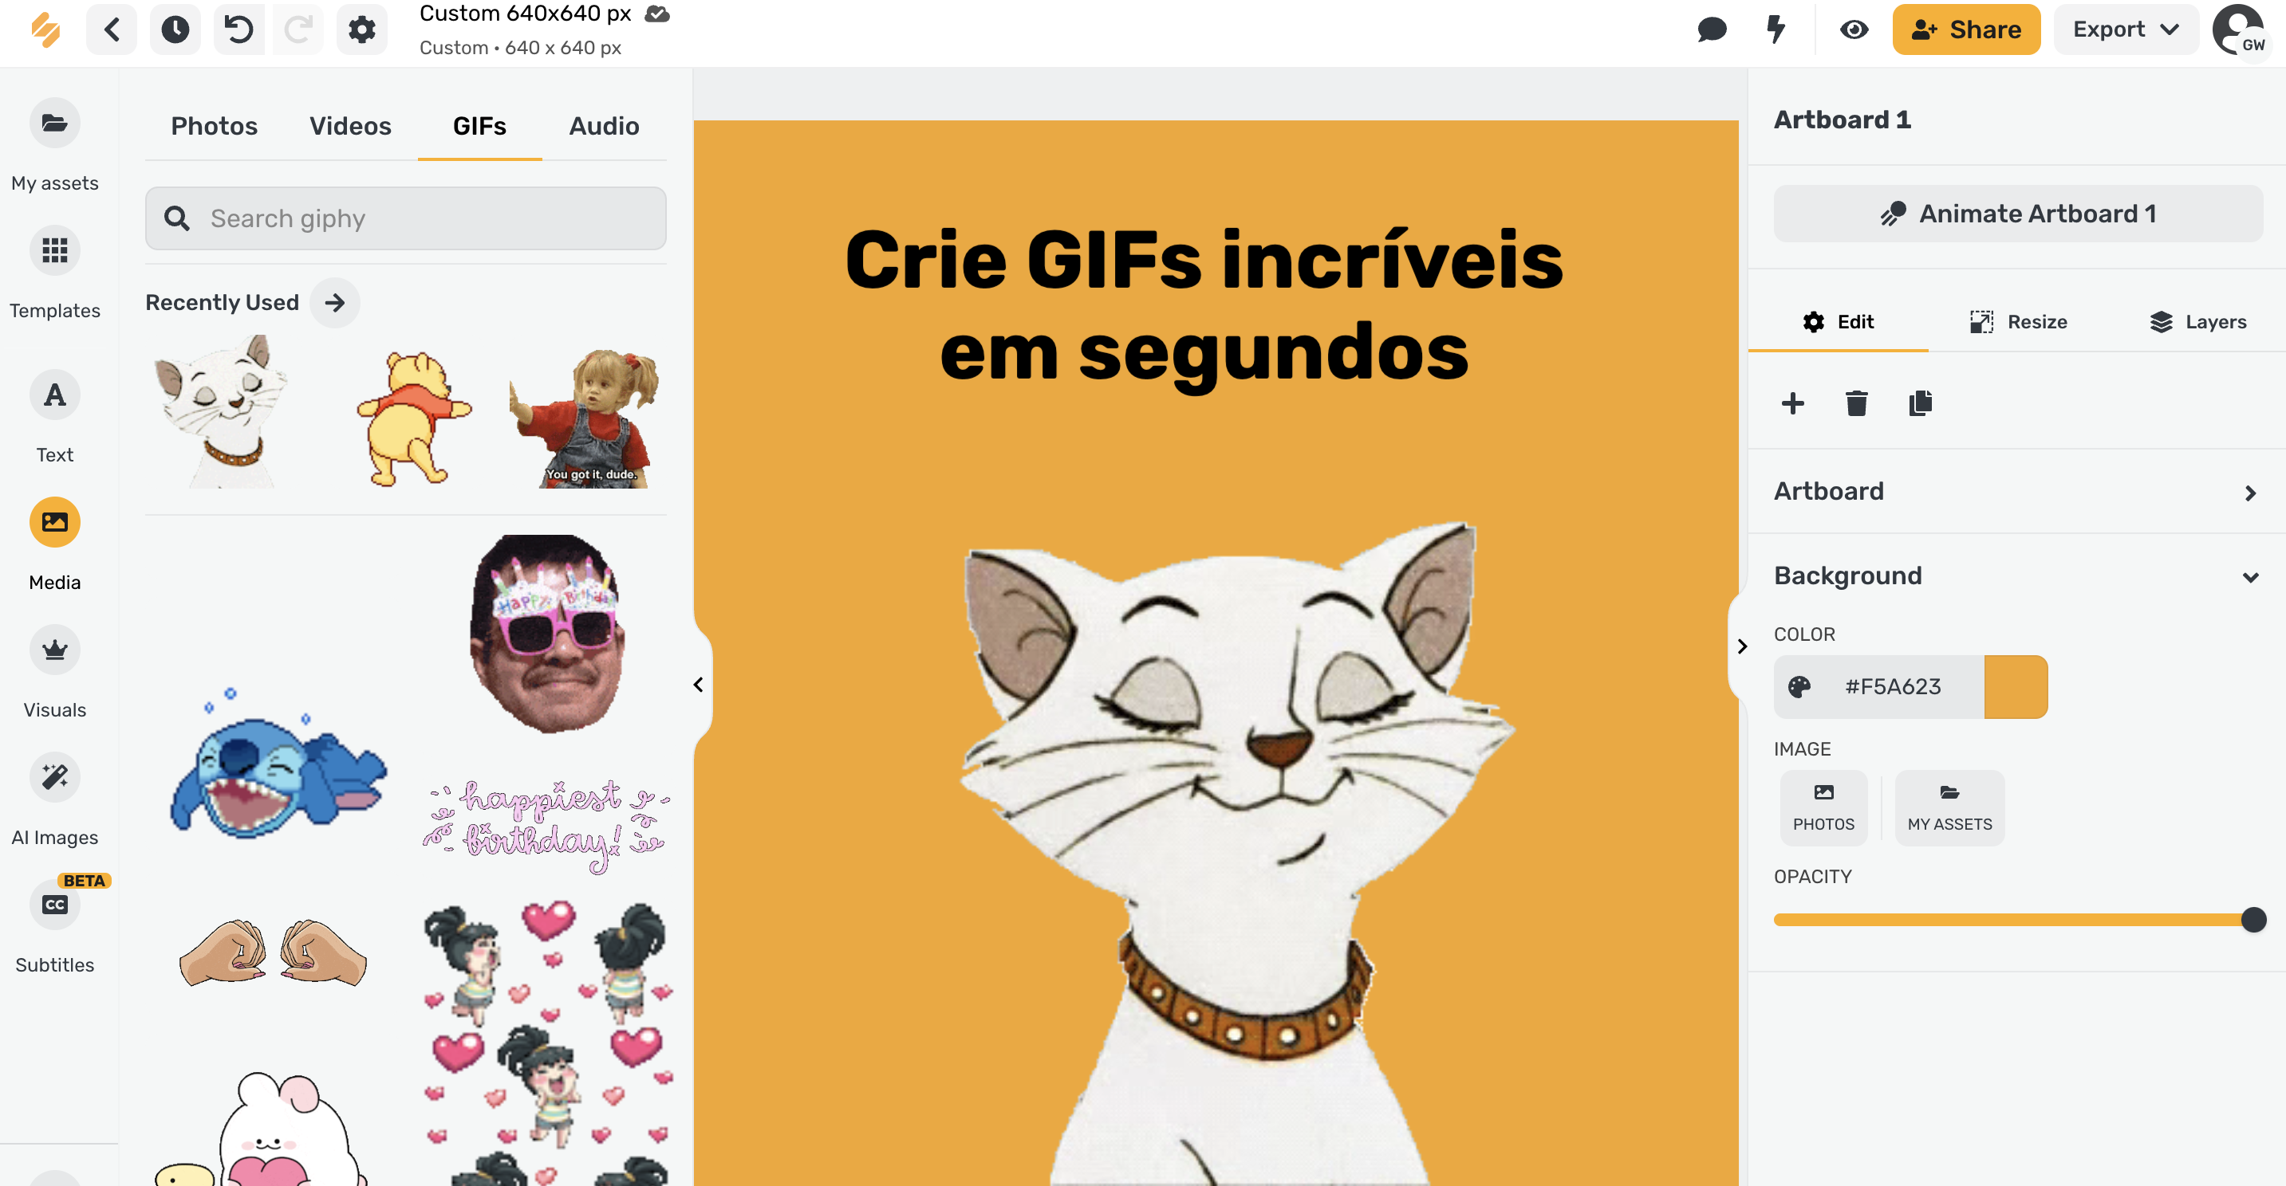Click the Export dropdown arrow
This screenshot has width=2286, height=1186.
pos(2173,30)
